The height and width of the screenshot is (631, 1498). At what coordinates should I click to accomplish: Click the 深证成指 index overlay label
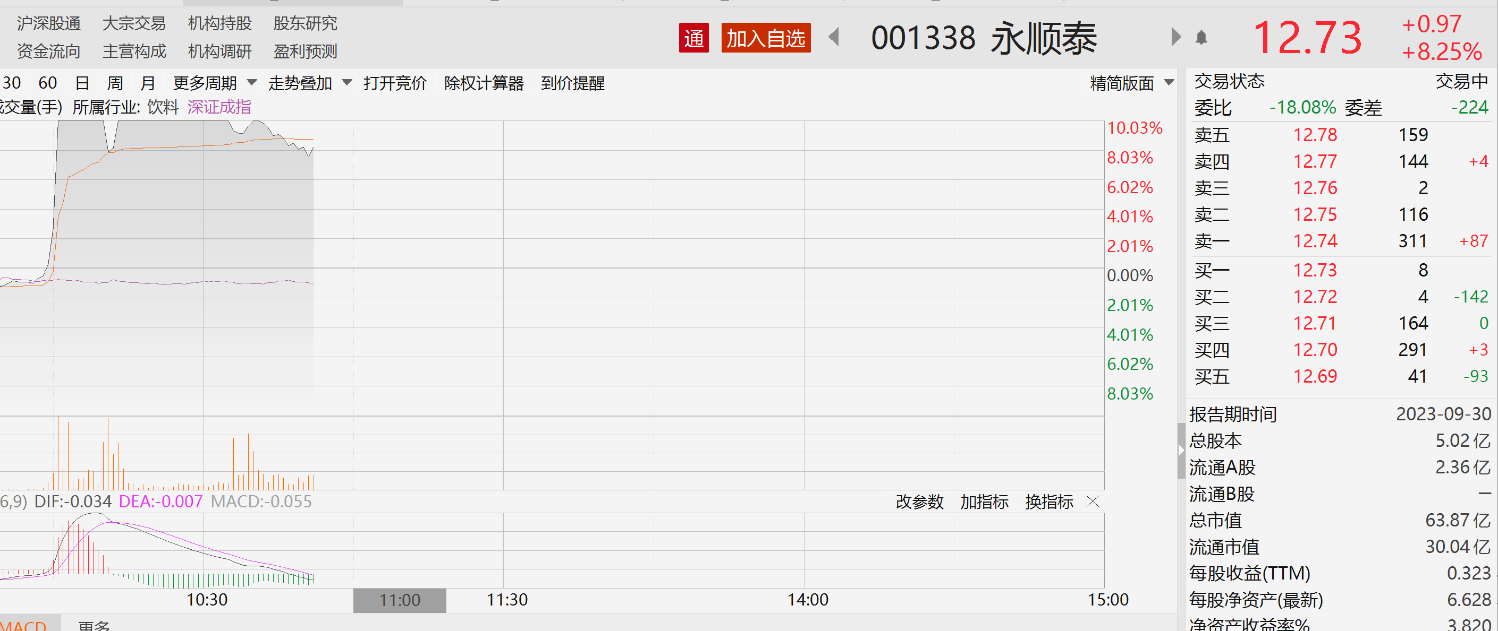pyautogui.click(x=219, y=107)
